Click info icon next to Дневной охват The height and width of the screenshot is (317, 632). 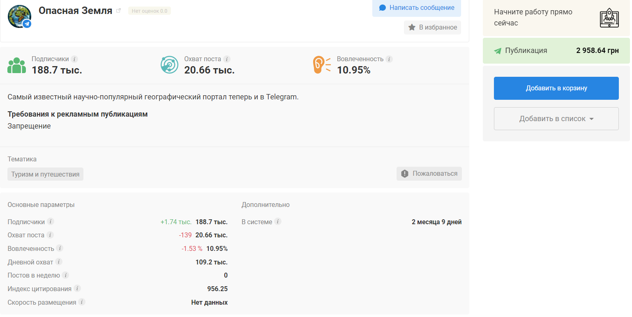point(59,262)
